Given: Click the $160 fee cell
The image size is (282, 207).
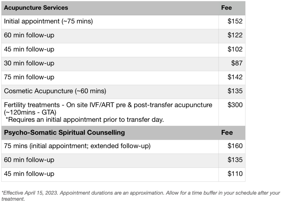Looking at the screenshot, I should [235, 146].
